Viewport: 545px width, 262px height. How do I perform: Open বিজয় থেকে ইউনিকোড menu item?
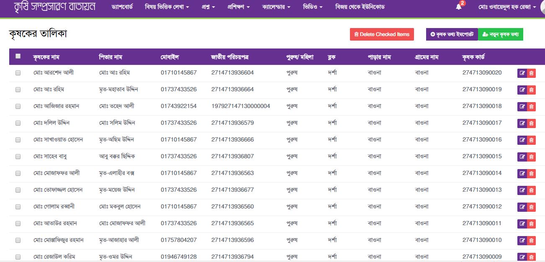[360, 5]
